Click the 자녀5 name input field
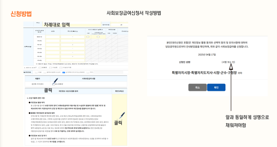277x147 pixels. pos(53,57)
